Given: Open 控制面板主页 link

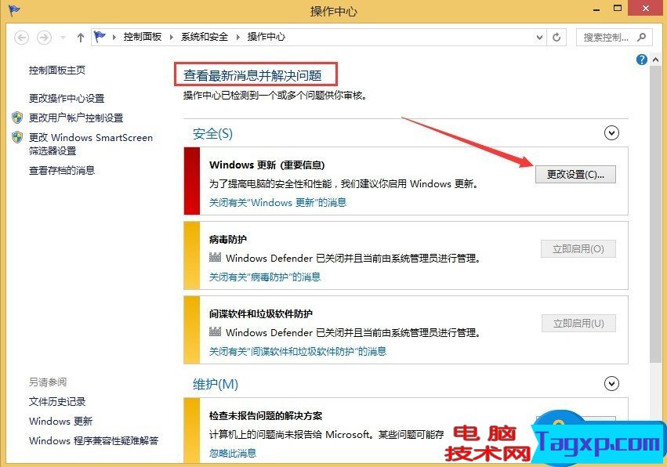Looking at the screenshot, I should [57, 71].
